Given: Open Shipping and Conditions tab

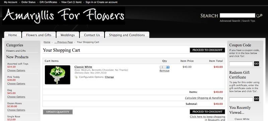Looking at the screenshot, I should 127,35.
